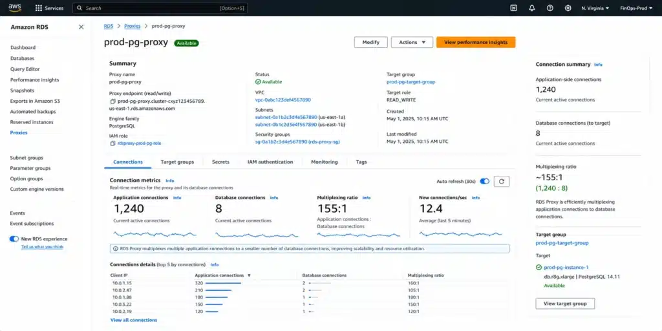Close the Amazon RDS sidebar

(x=81, y=27)
